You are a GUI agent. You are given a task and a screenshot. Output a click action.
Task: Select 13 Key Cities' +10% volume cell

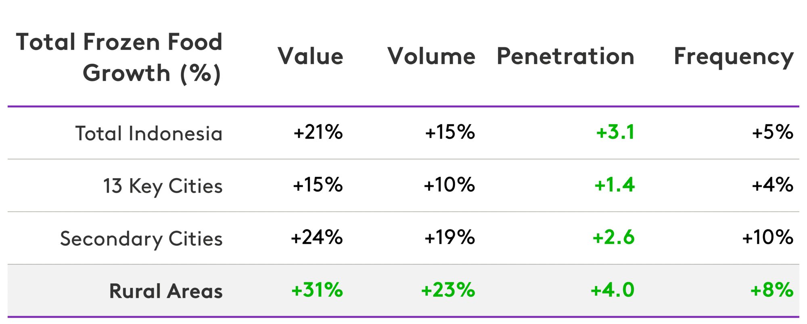point(449,185)
